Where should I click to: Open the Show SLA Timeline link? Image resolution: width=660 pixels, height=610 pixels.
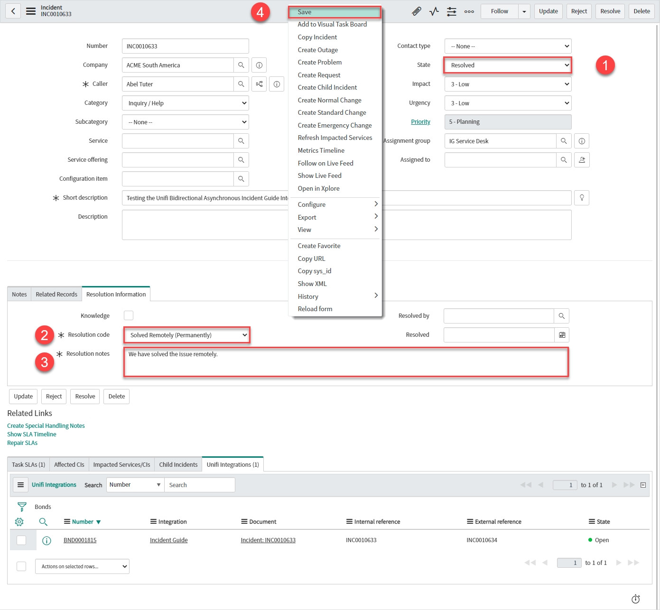[x=32, y=434]
